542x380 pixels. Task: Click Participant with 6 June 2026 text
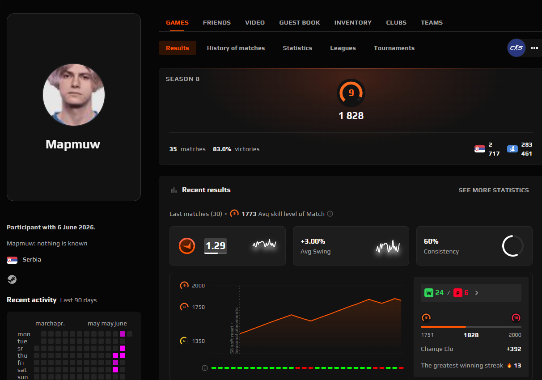click(51, 227)
